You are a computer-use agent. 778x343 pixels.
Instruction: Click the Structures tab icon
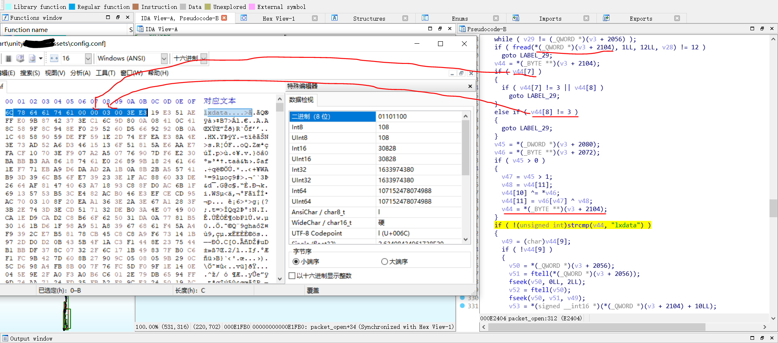coord(334,18)
